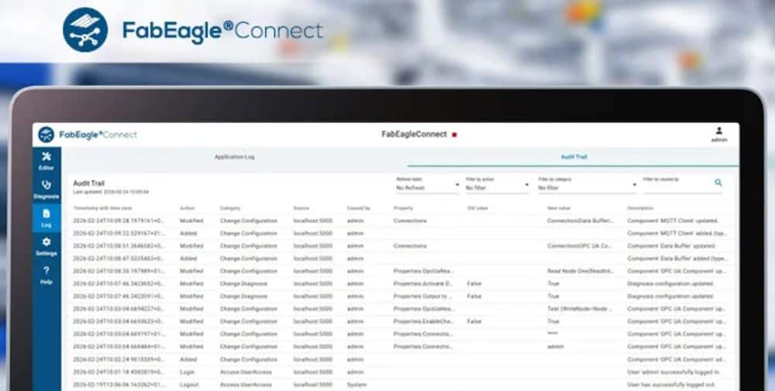The image size is (775, 391).
Task: Click the Old value column header
Action: point(477,208)
